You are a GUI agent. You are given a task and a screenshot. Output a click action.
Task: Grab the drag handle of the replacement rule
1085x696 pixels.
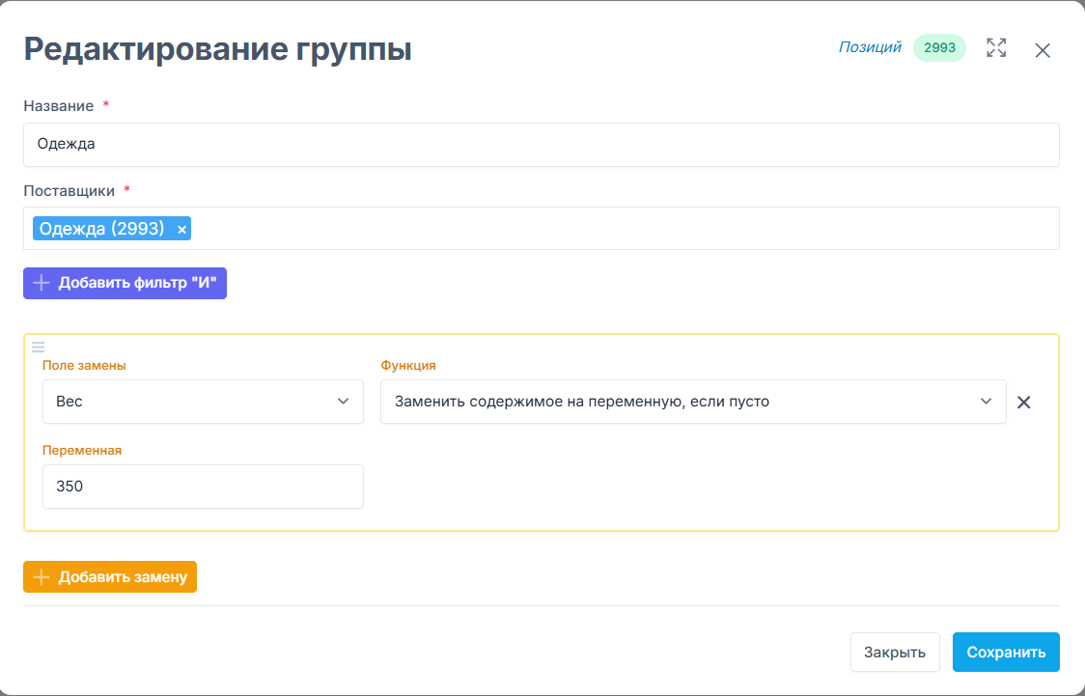pyautogui.click(x=39, y=347)
